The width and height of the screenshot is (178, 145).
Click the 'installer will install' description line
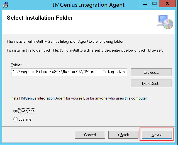(x=65, y=42)
